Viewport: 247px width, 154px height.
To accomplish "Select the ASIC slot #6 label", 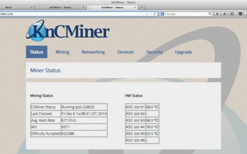I will pyautogui.click(x=135, y=140).
